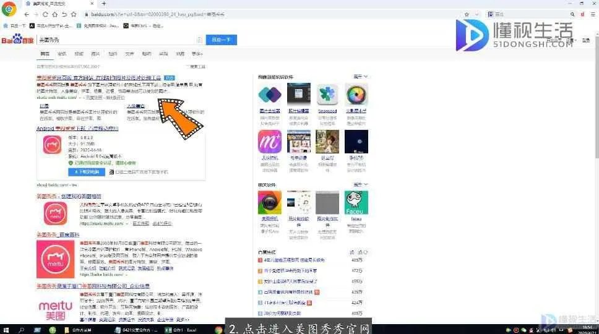Screen dimensions: 599x334
Task: Click the blue 下载到电脑 button
Action: pyautogui.click(x=87, y=172)
